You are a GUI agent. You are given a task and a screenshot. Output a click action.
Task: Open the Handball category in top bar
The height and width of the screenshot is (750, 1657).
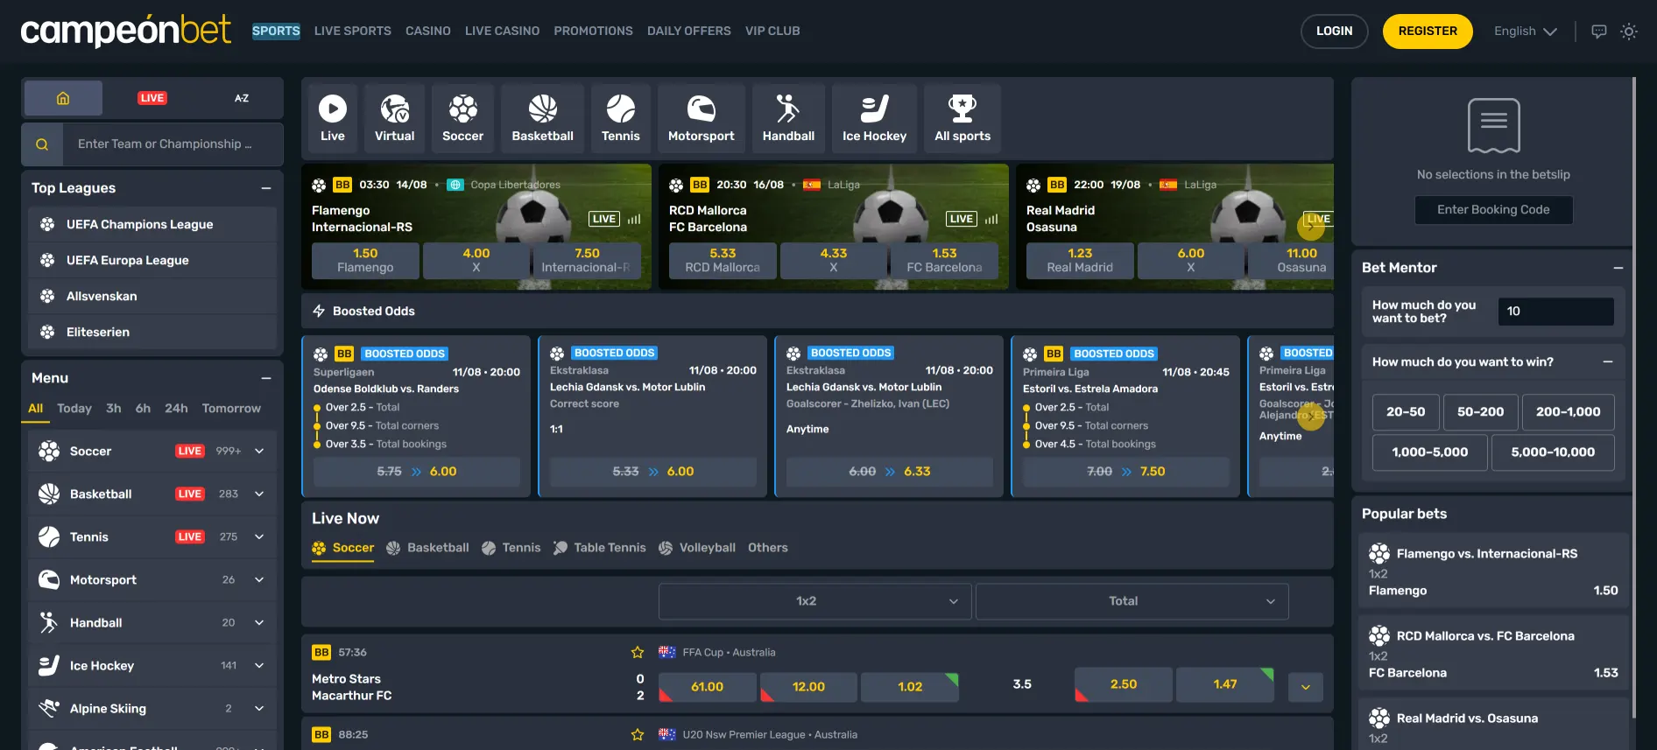pyautogui.click(x=788, y=118)
